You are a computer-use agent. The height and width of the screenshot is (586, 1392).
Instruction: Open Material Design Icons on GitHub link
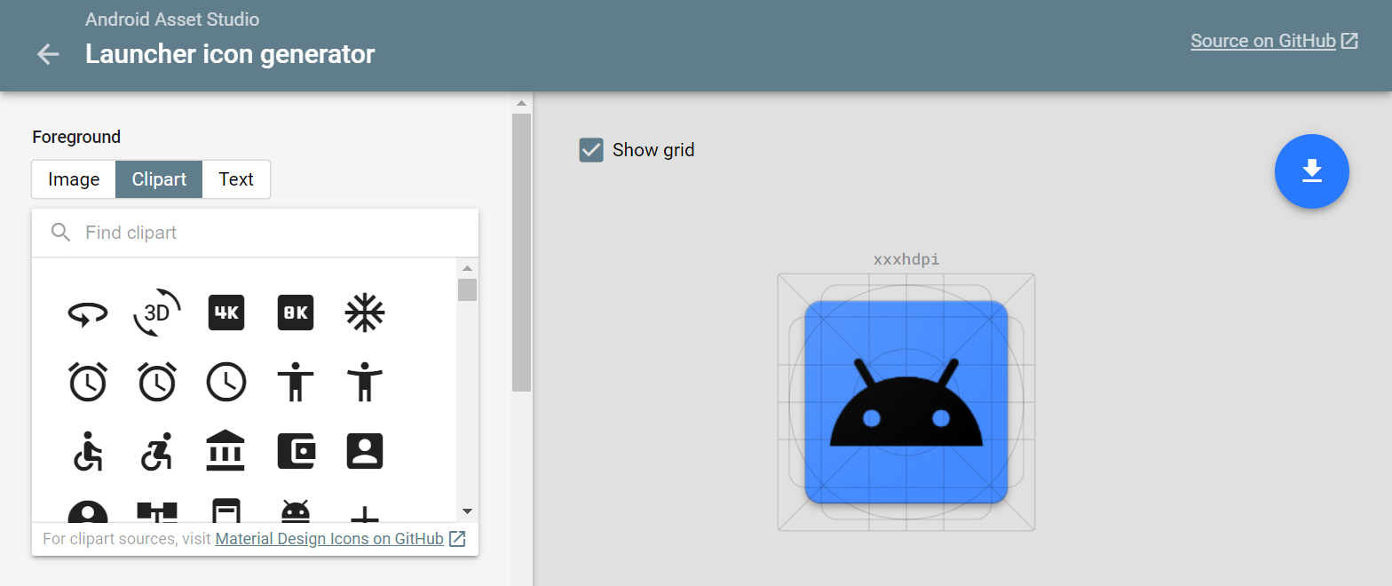pyautogui.click(x=329, y=539)
